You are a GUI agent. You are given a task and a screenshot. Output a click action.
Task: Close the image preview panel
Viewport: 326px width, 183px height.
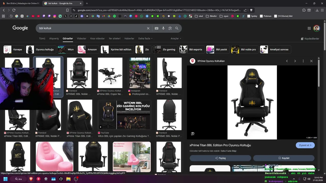311,61
